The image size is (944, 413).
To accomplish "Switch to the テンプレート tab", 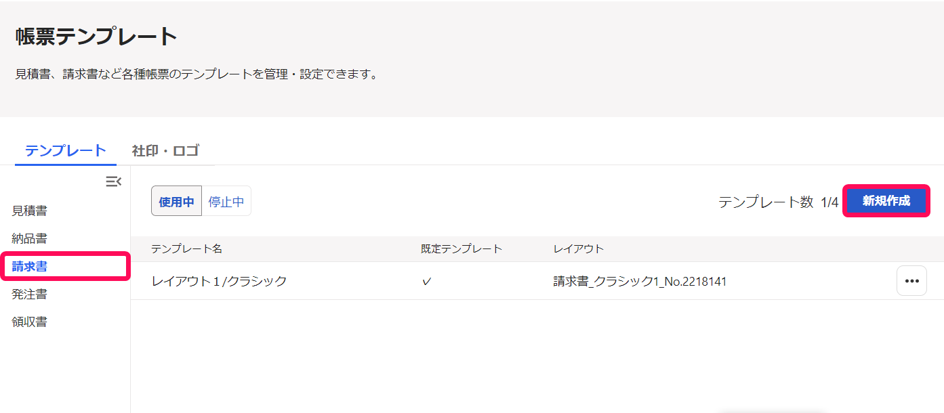I will point(66,150).
